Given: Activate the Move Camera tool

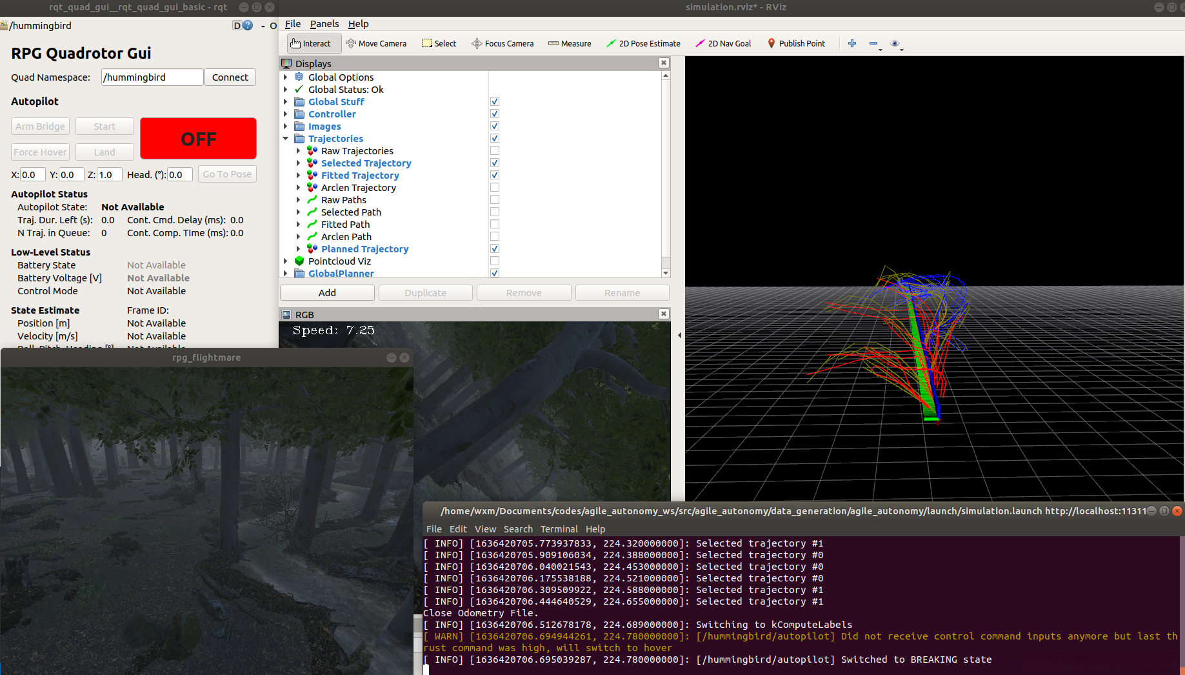Looking at the screenshot, I should 376,43.
